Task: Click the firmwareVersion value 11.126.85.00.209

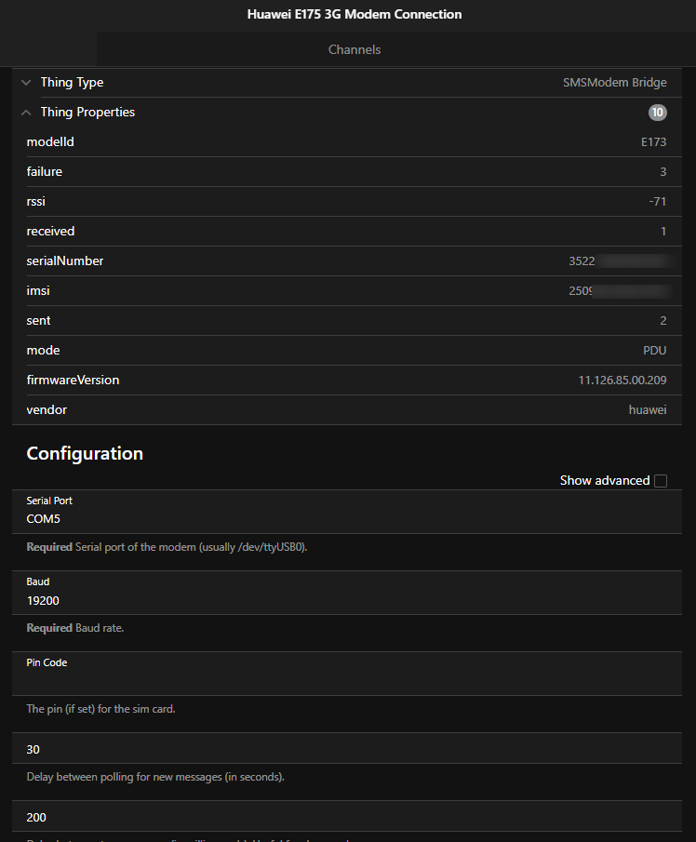Action: 622,381
